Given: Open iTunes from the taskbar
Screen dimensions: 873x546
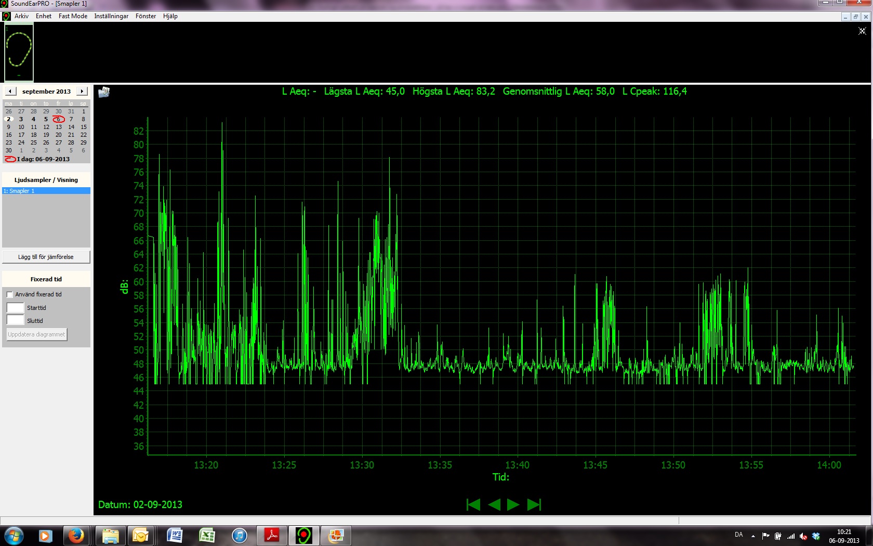Looking at the screenshot, I should click(x=239, y=535).
